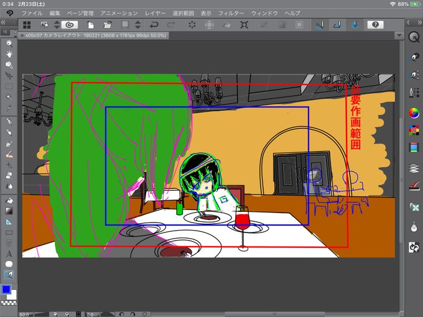Open the フィルター menu
This screenshot has width=423, height=317.
pyautogui.click(x=231, y=13)
